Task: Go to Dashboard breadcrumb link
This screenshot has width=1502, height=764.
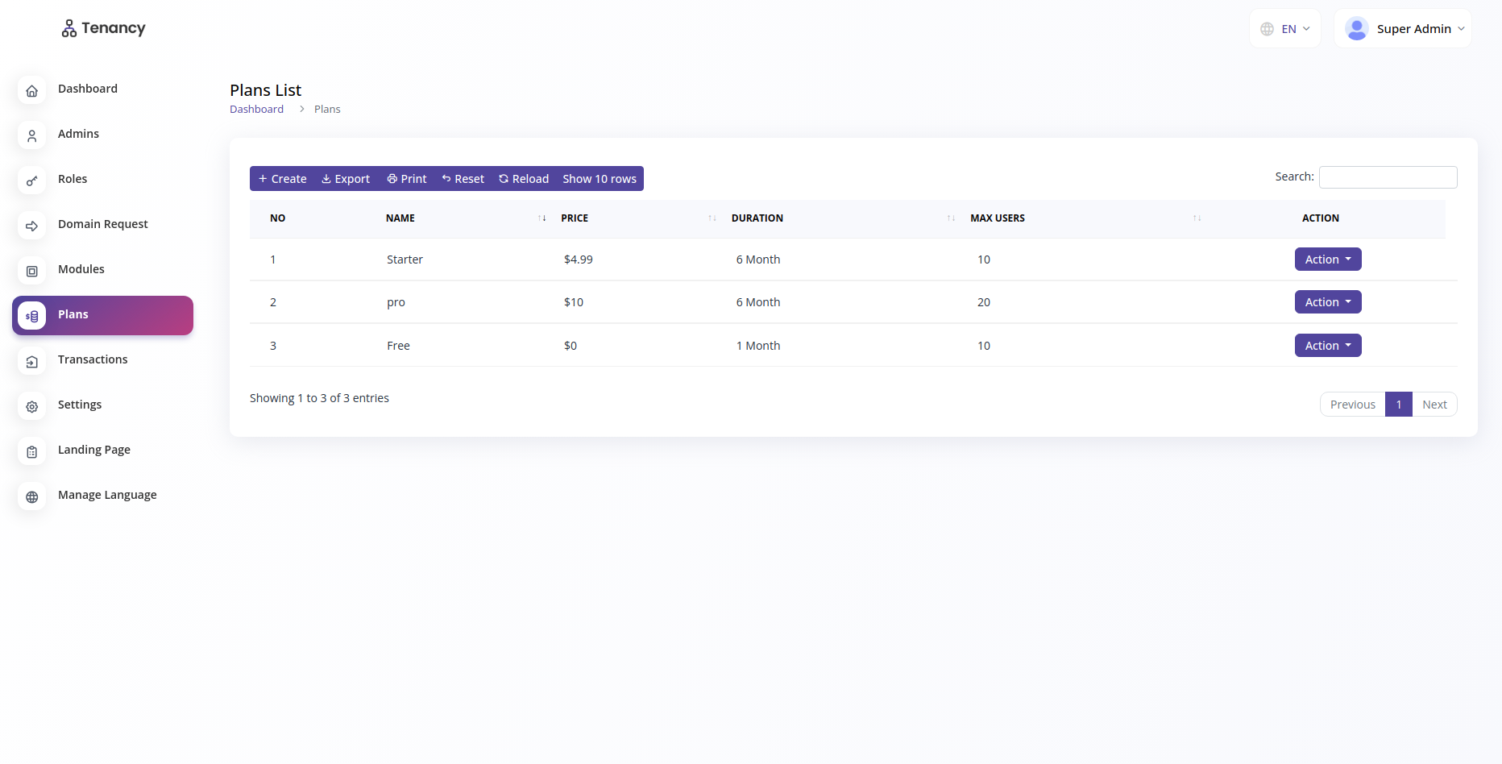Action: coord(256,110)
